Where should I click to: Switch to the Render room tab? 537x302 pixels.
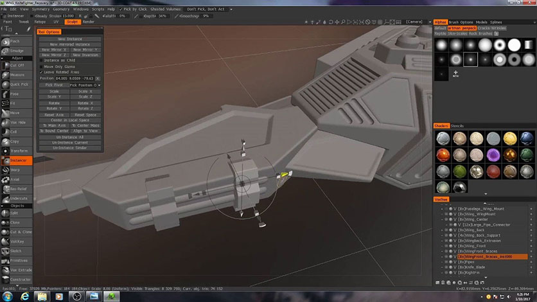[x=89, y=22]
